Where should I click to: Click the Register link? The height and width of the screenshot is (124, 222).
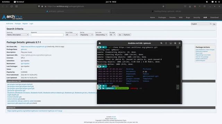tap(25, 24)
